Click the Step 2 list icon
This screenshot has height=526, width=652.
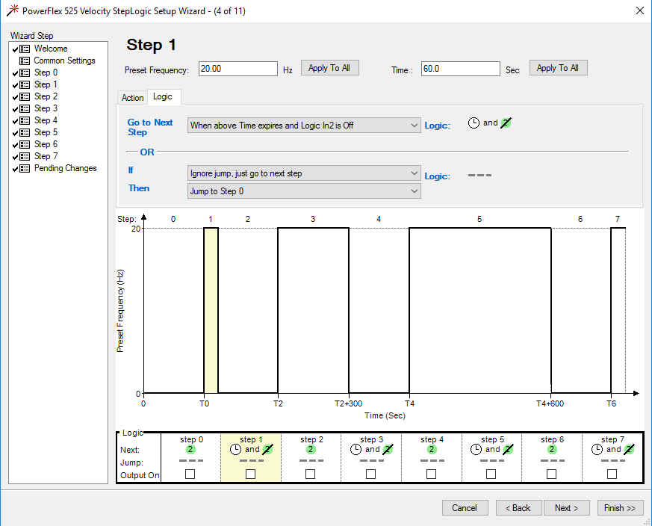[x=25, y=96]
